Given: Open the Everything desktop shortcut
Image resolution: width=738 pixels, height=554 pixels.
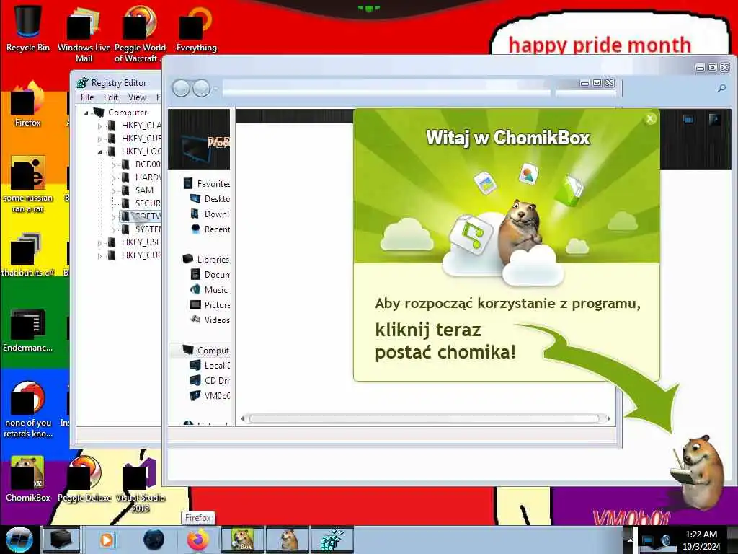Looking at the screenshot, I should 196,28.
